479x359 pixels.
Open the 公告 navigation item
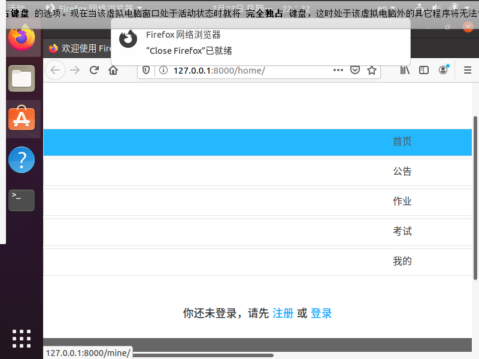[x=257, y=172]
